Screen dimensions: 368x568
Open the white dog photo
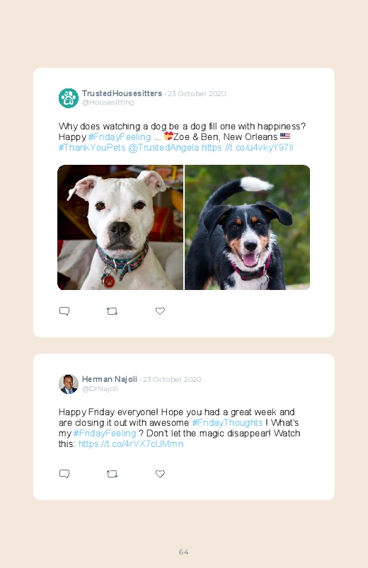point(120,228)
